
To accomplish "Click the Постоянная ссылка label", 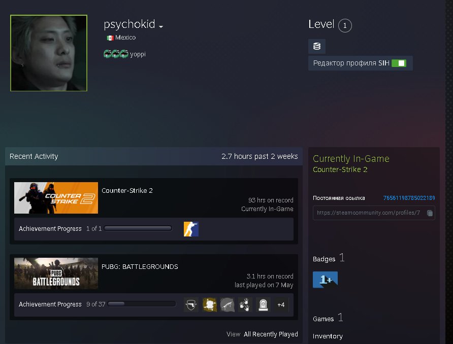I will [339, 198].
